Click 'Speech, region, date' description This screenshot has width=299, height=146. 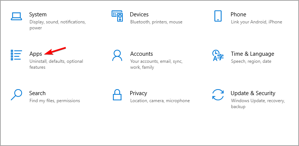tap(251, 62)
